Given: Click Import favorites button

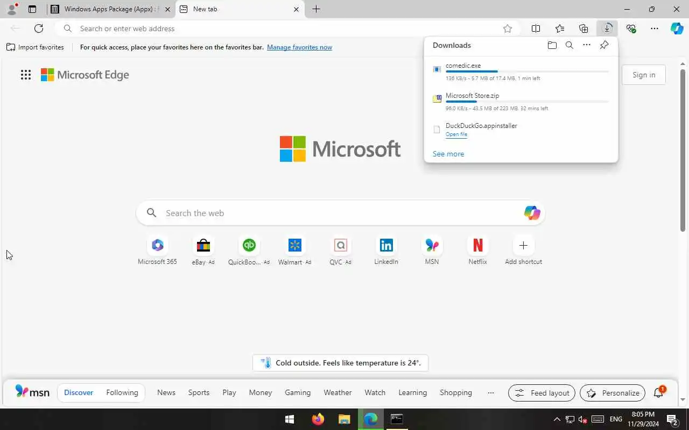Looking at the screenshot, I should (x=35, y=47).
